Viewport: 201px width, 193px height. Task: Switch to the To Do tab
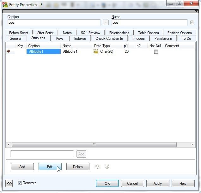coord(186,39)
